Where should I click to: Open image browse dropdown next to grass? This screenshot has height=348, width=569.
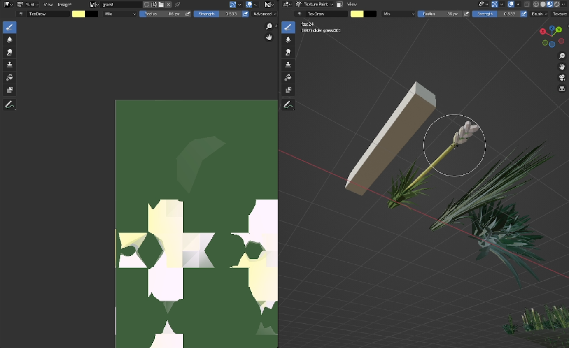[x=94, y=5]
